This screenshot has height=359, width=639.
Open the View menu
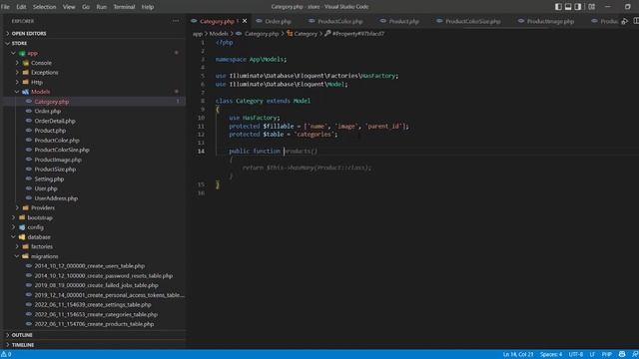tap(69, 7)
